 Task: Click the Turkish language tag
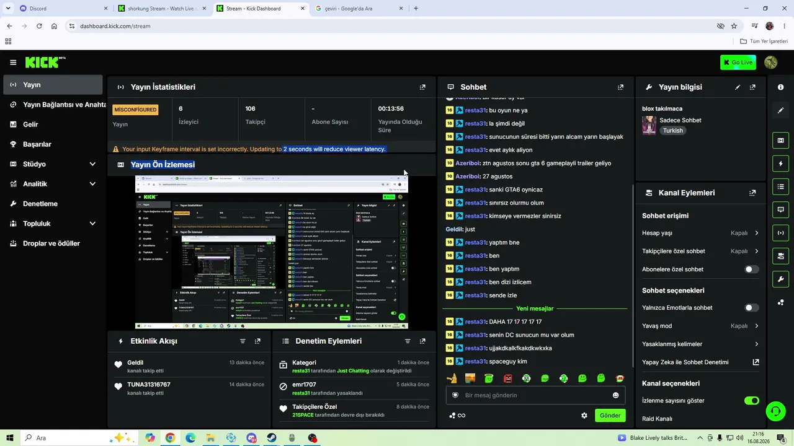[672, 131]
